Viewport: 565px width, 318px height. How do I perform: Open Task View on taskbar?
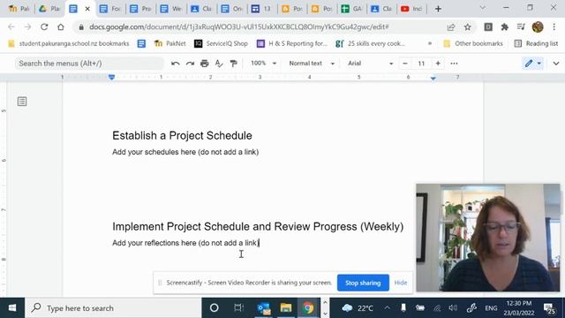238,308
